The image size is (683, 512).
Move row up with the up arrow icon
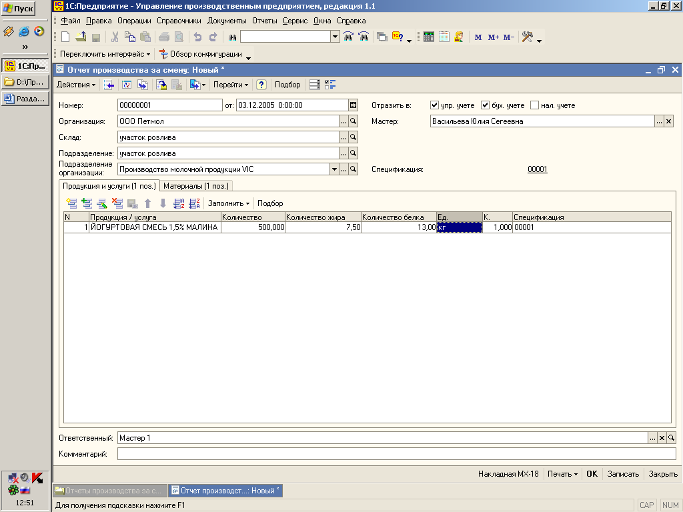coord(147,203)
